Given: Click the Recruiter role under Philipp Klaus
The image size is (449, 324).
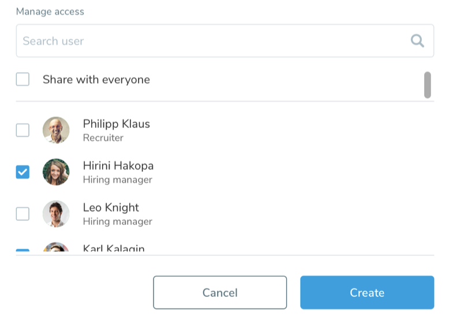Looking at the screenshot, I should (103, 138).
